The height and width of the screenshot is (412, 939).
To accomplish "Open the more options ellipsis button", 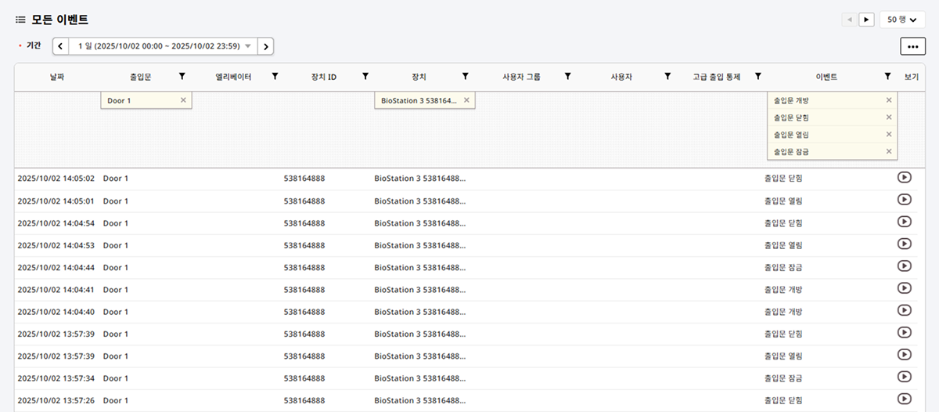I will point(912,46).
